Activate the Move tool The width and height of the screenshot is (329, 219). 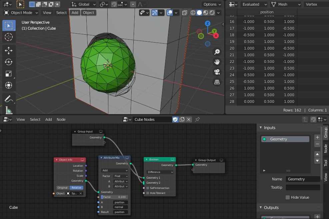coord(9,51)
